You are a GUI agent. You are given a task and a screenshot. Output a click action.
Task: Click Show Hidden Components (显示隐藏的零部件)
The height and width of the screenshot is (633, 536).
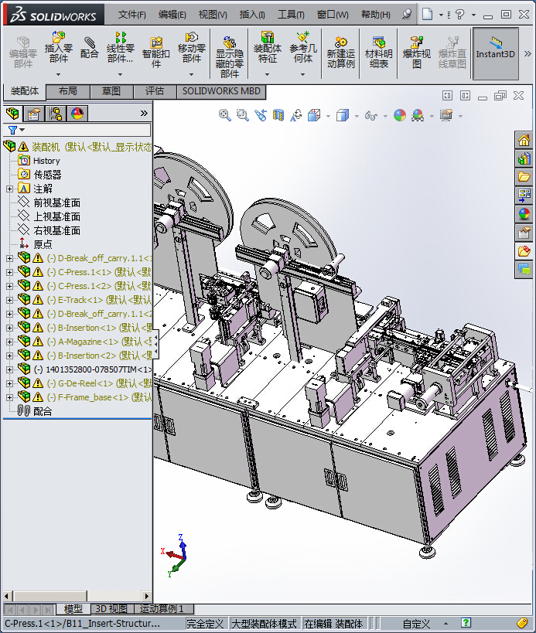click(x=230, y=56)
